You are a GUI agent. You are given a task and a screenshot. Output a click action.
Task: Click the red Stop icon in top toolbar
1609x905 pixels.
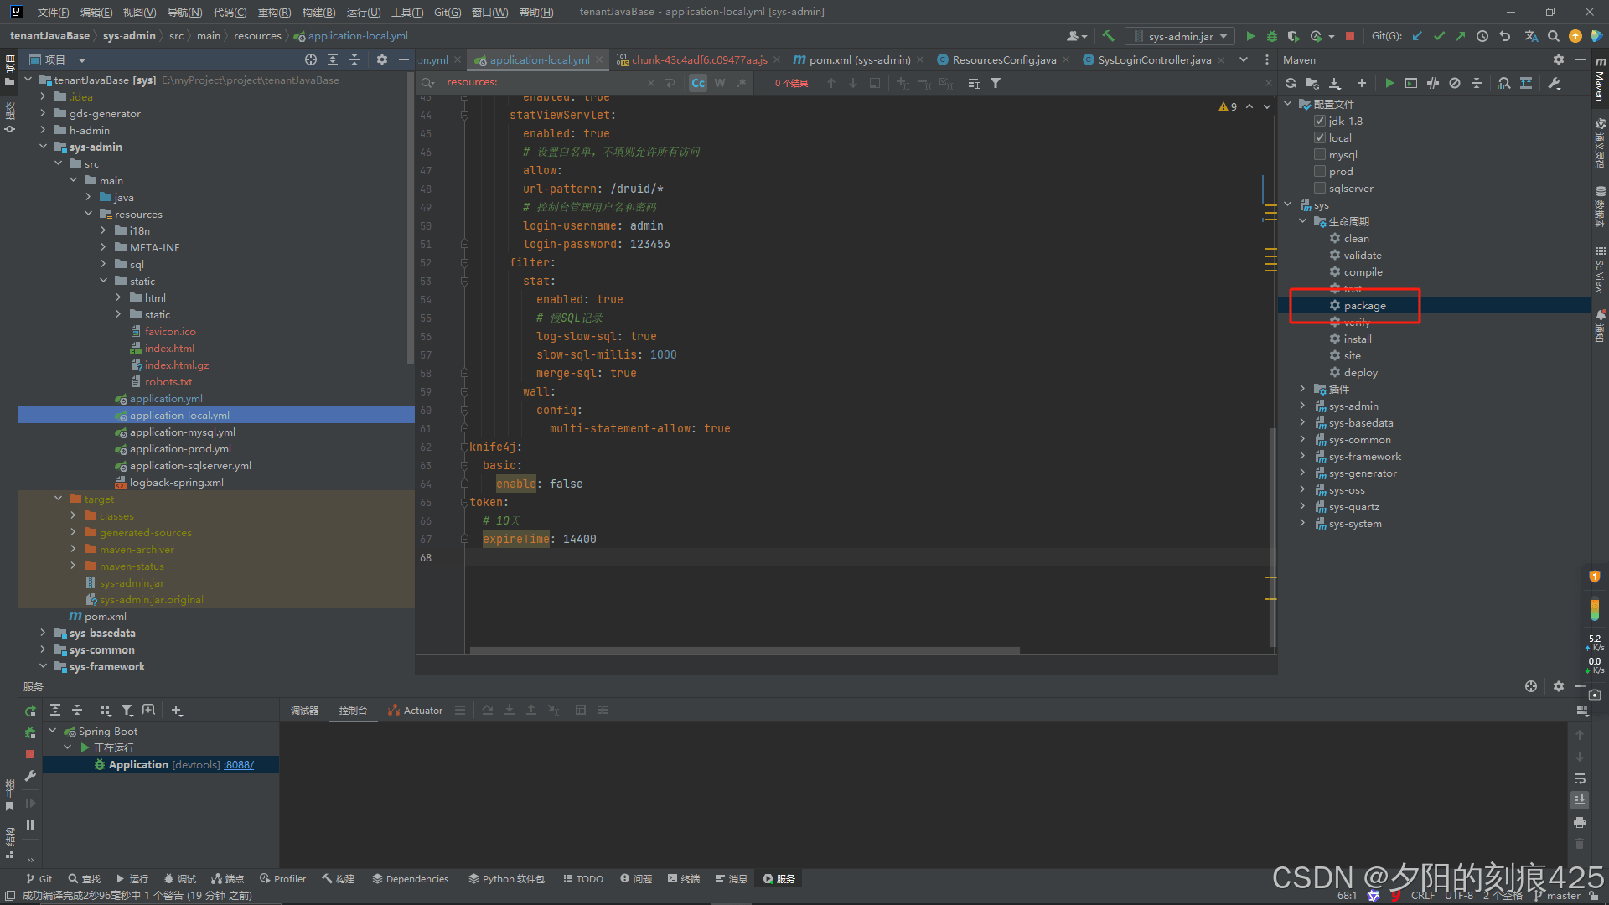[x=1349, y=36]
